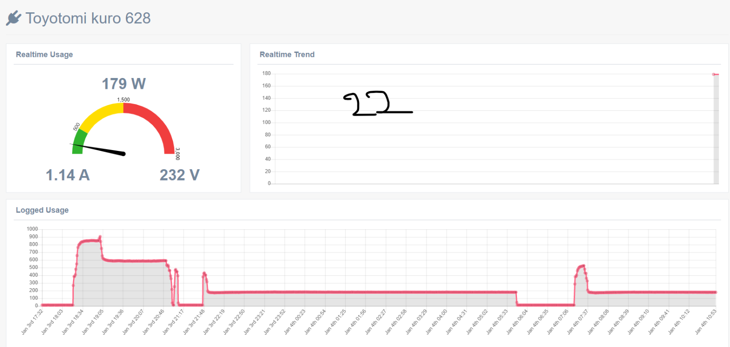Click the 120 label on Realtime Trend axis

pos(266,110)
